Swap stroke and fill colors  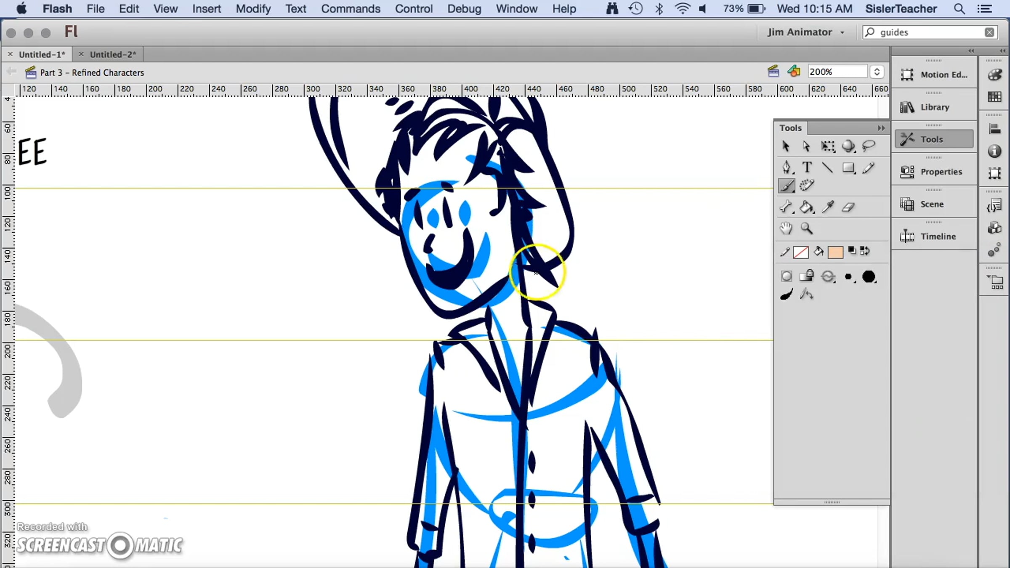click(865, 251)
